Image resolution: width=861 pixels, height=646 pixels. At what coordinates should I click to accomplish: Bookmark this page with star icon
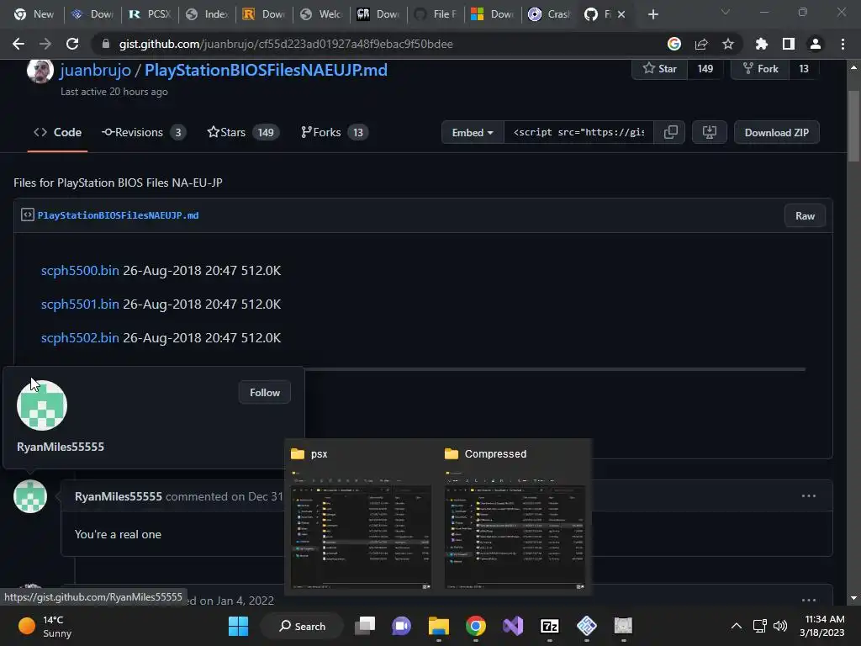[728, 44]
